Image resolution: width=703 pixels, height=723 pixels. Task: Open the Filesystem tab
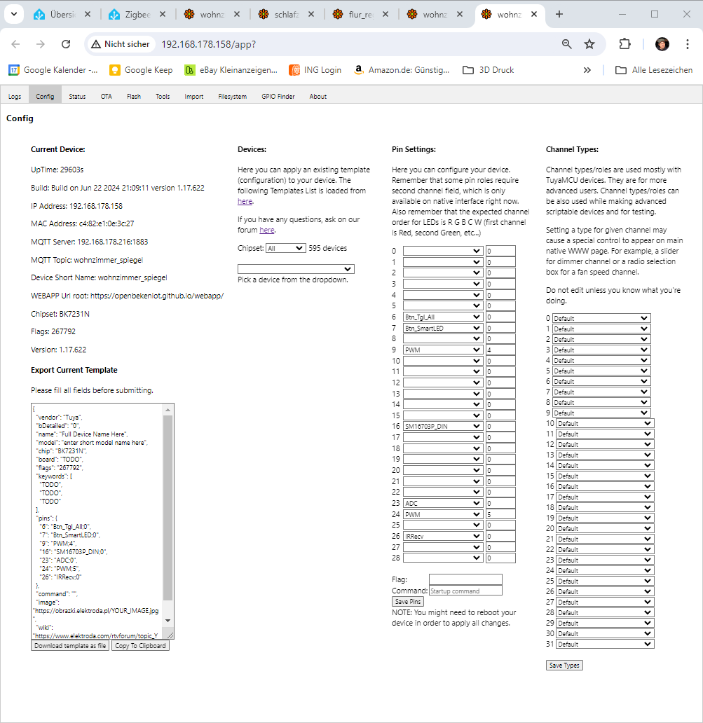click(x=233, y=97)
